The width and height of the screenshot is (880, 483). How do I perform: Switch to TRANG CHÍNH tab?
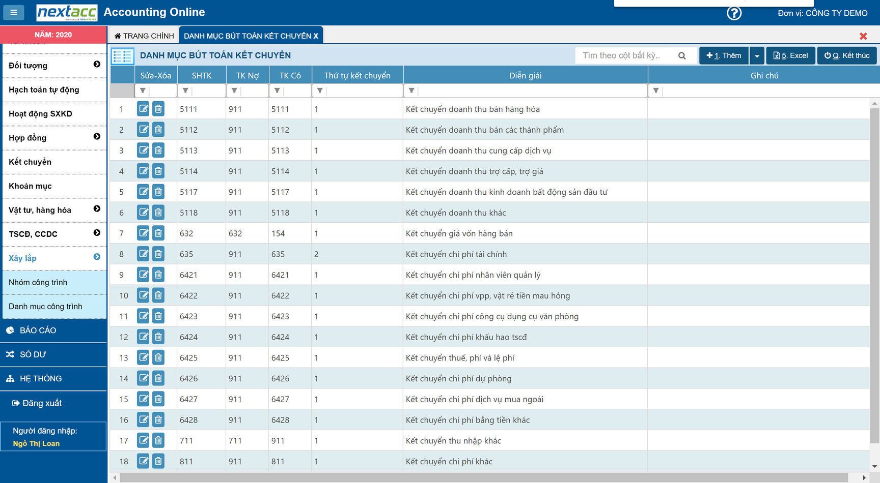(x=144, y=36)
